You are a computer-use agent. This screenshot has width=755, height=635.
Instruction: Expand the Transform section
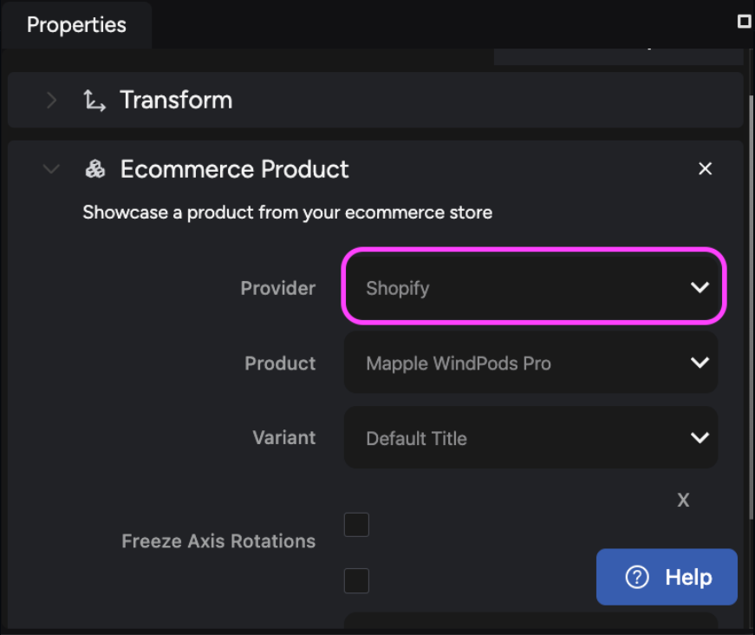[x=51, y=101]
